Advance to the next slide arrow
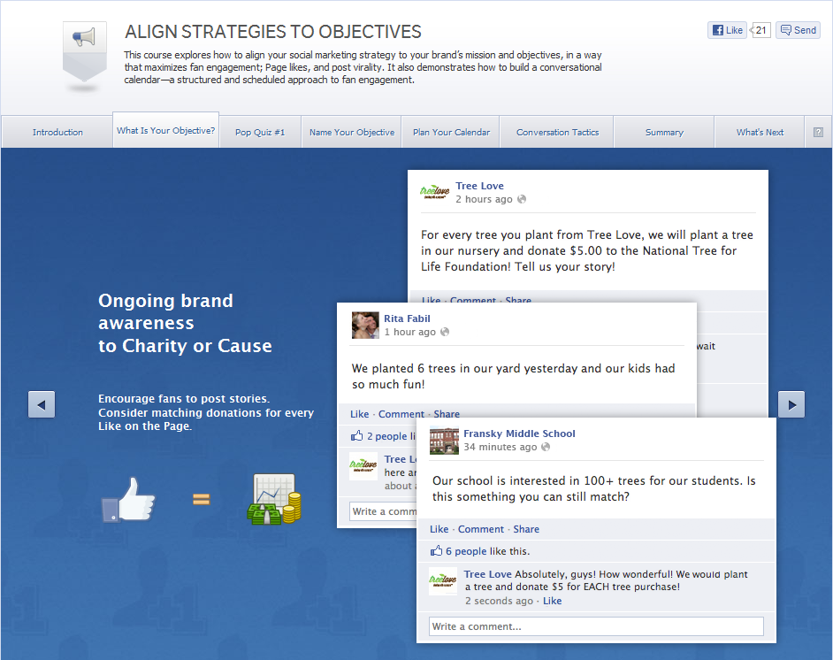 tap(791, 405)
